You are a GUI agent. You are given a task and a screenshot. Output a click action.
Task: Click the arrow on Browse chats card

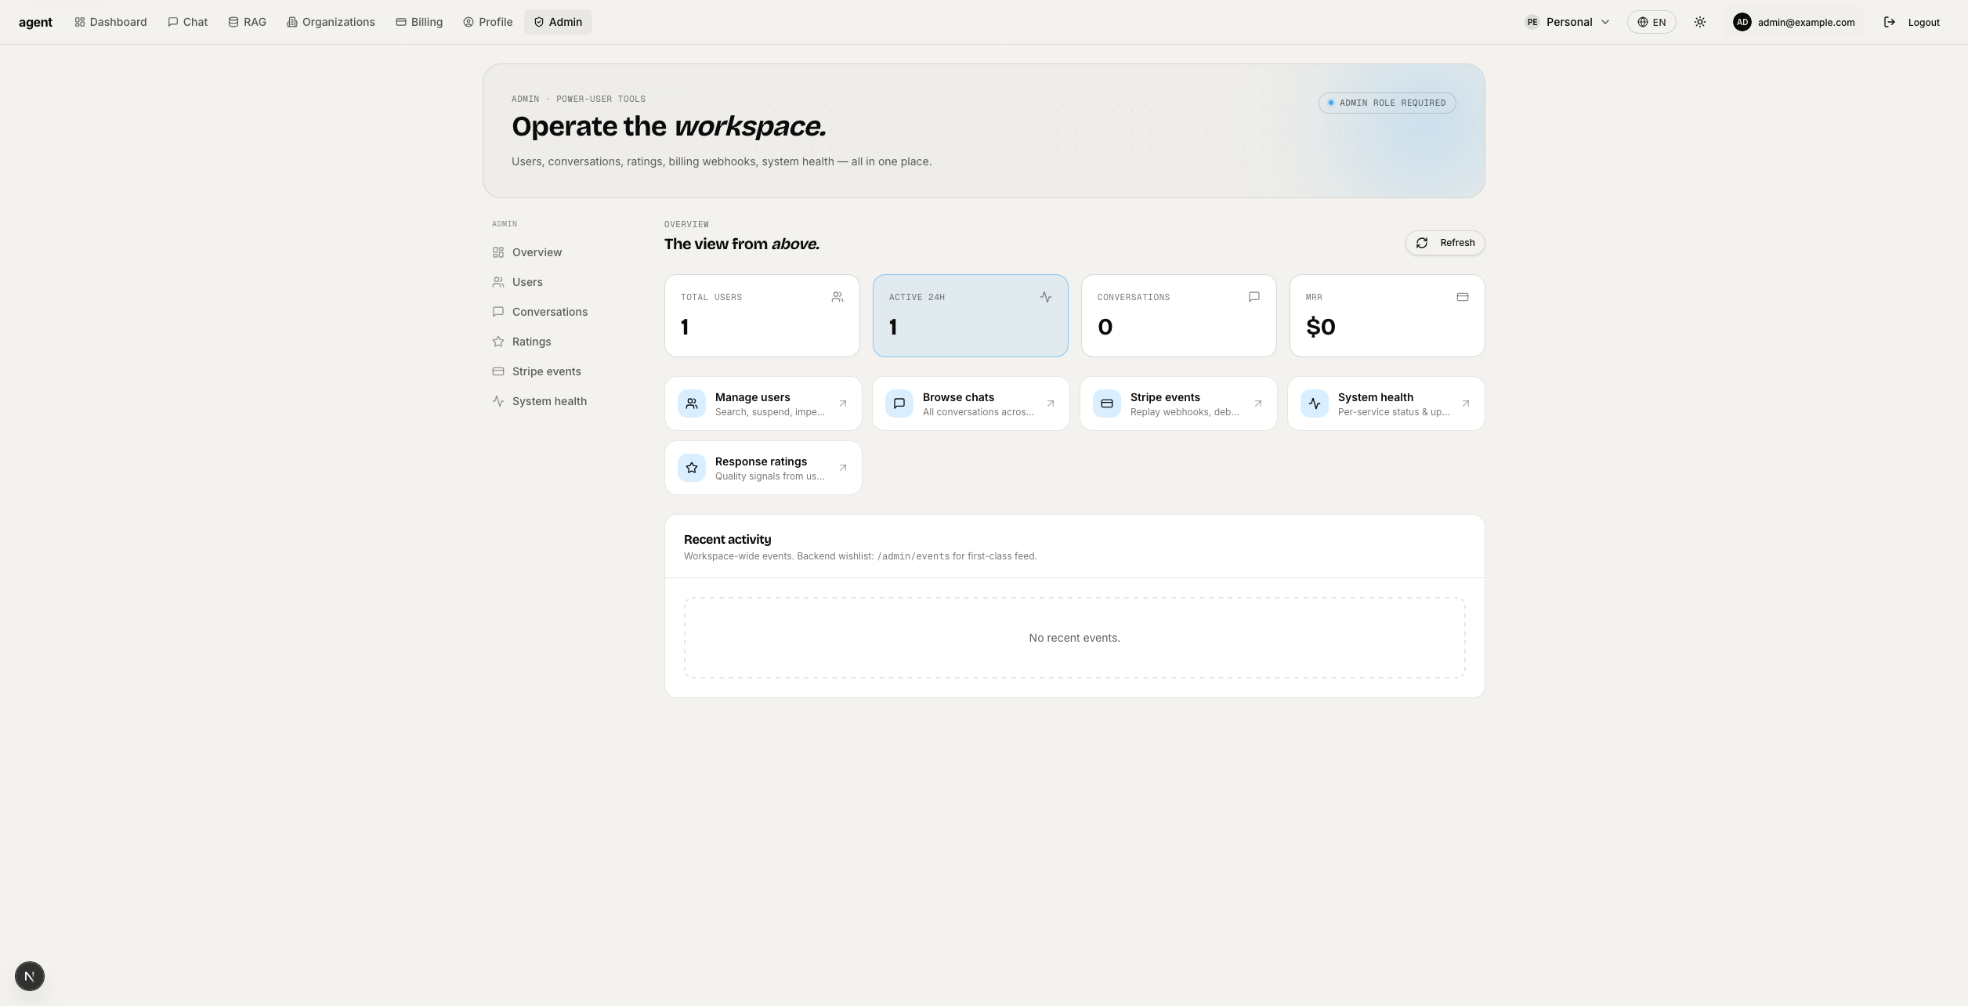click(1051, 403)
